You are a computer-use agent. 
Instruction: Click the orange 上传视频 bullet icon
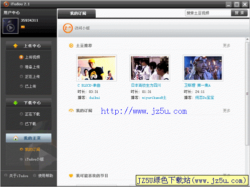click(21, 57)
